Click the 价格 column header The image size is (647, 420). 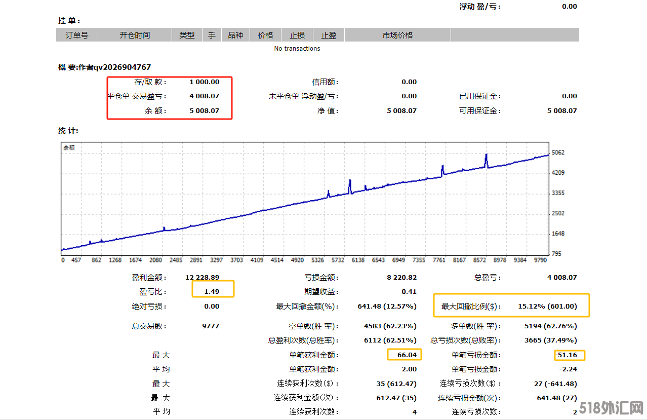click(x=265, y=35)
